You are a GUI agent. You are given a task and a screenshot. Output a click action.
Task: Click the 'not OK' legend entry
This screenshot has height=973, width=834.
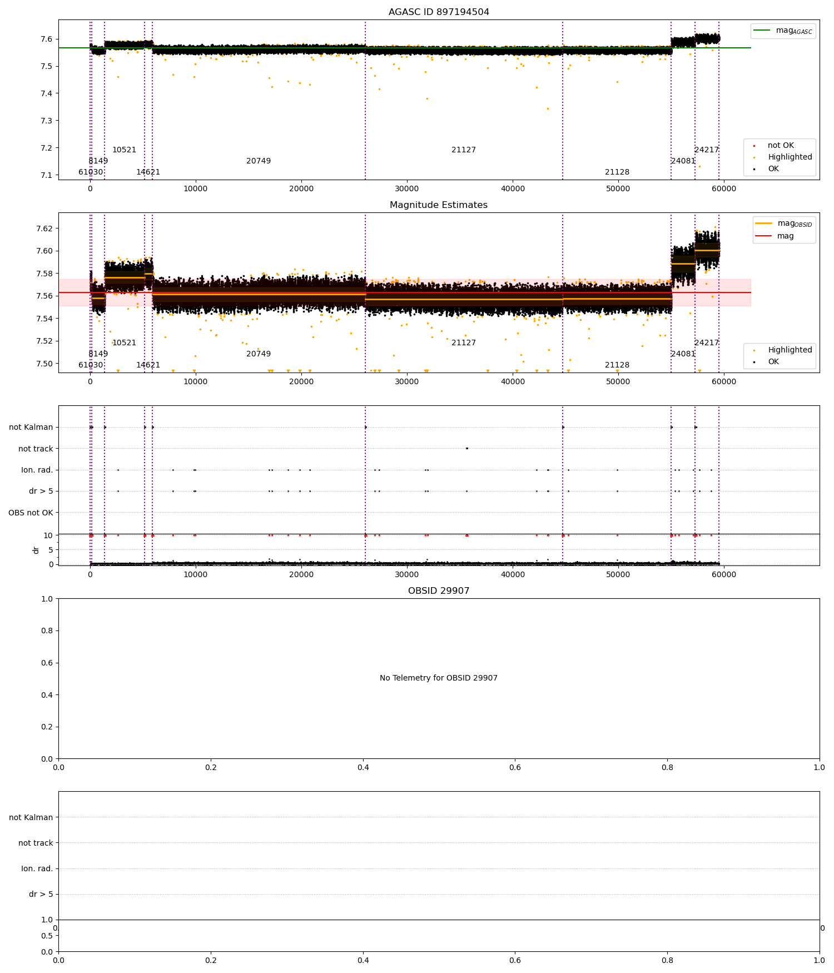click(x=781, y=146)
